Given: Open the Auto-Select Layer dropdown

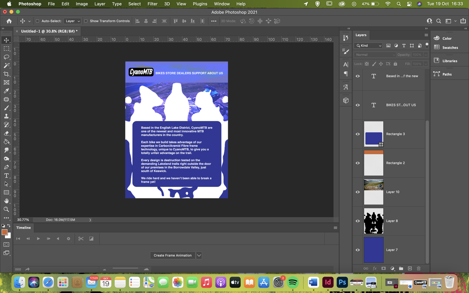Looking at the screenshot, I should click(72, 21).
